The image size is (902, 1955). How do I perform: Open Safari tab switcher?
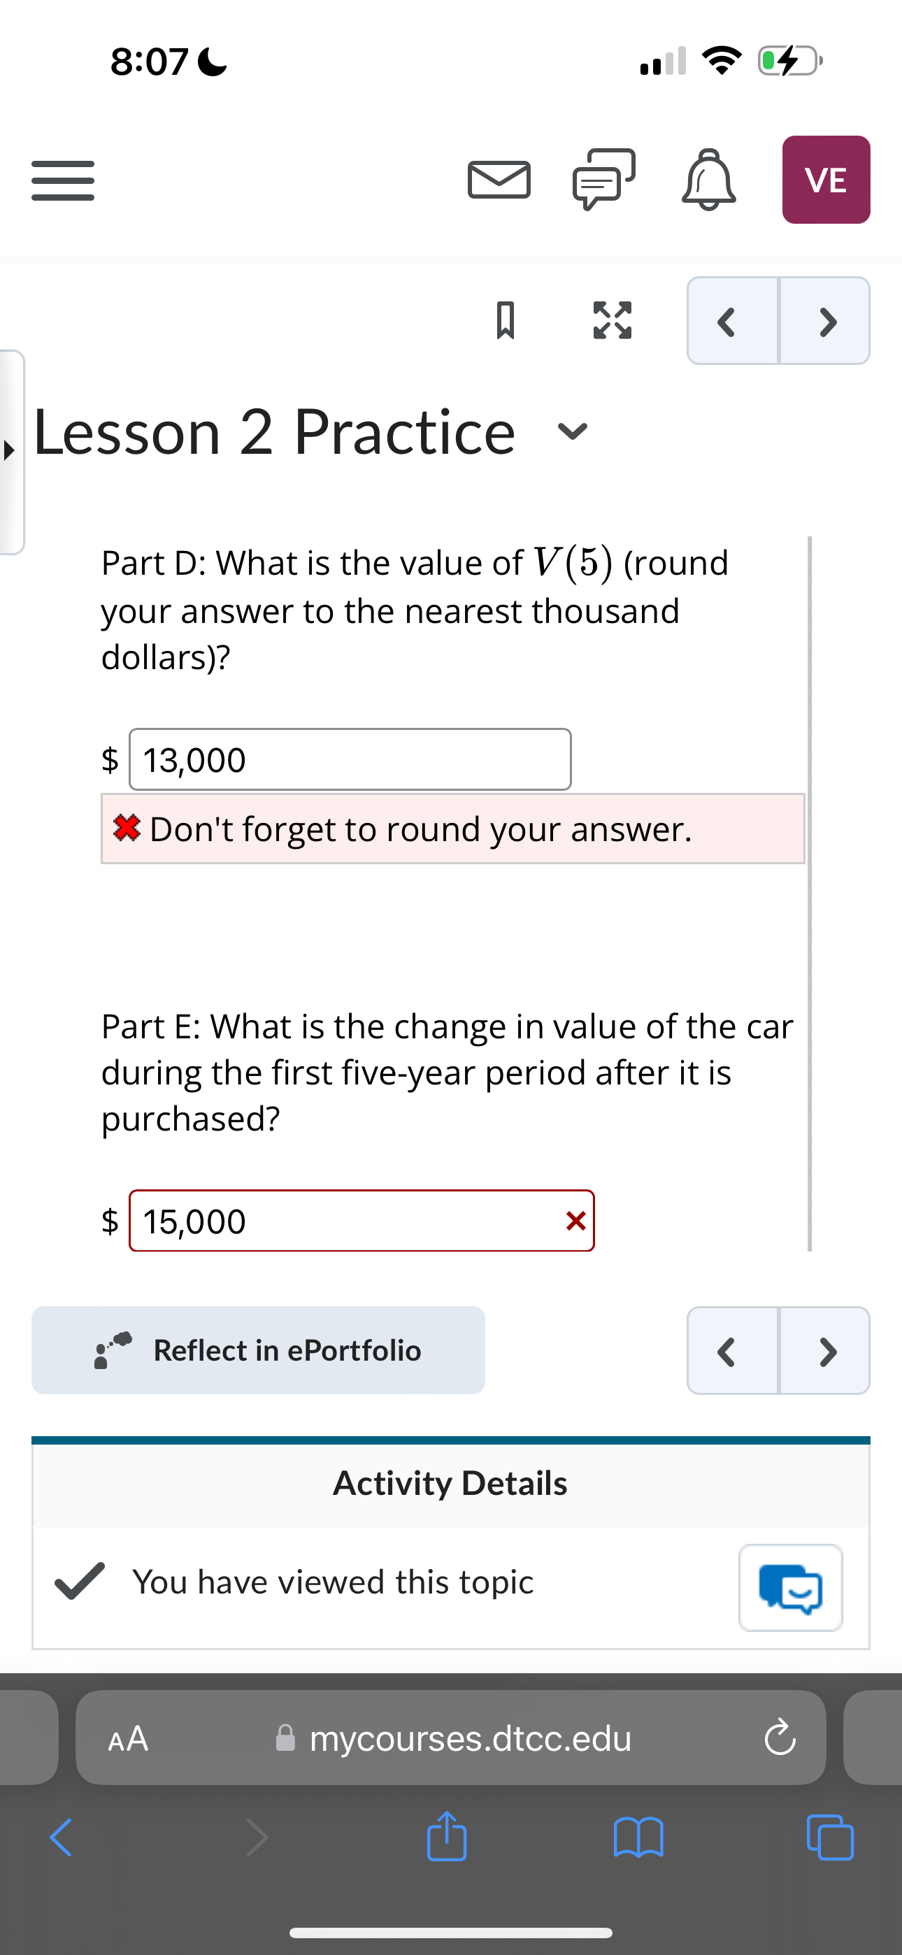coord(832,1837)
